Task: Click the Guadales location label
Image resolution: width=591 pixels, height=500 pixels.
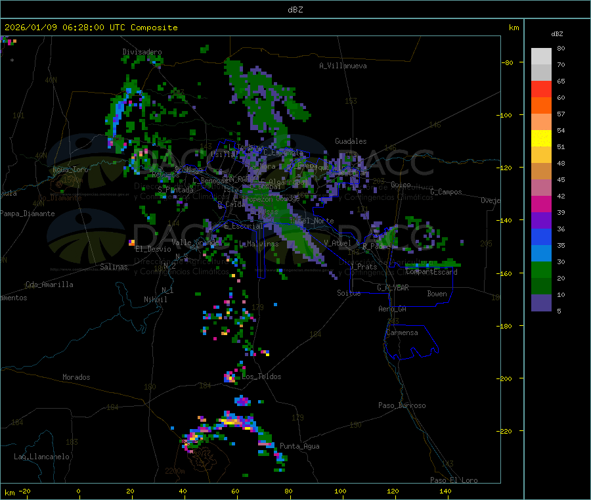Action: (351, 141)
